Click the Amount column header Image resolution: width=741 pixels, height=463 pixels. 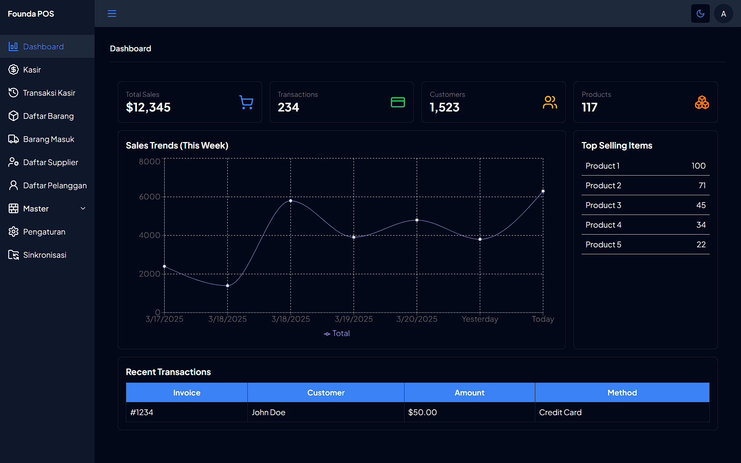(469, 392)
